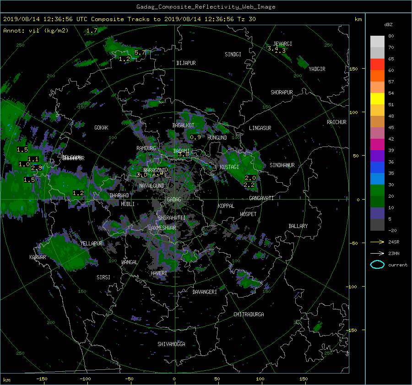This screenshot has width=412, height=385.
Task: Click the 2.9 VIL value in western cluster
Action: pyautogui.click(x=36, y=168)
